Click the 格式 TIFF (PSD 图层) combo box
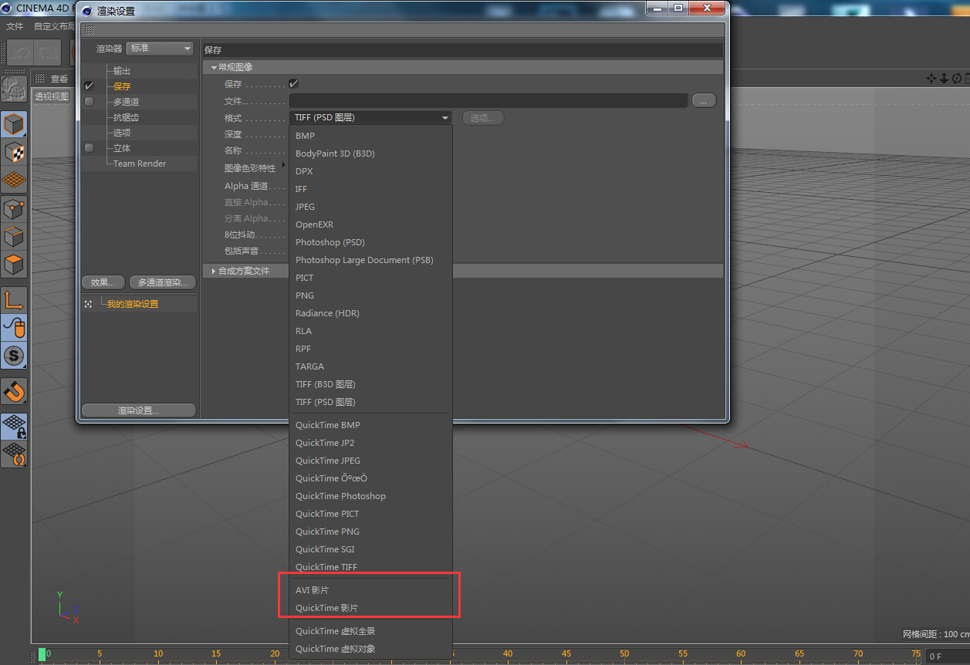 click(x=370, y=118)
